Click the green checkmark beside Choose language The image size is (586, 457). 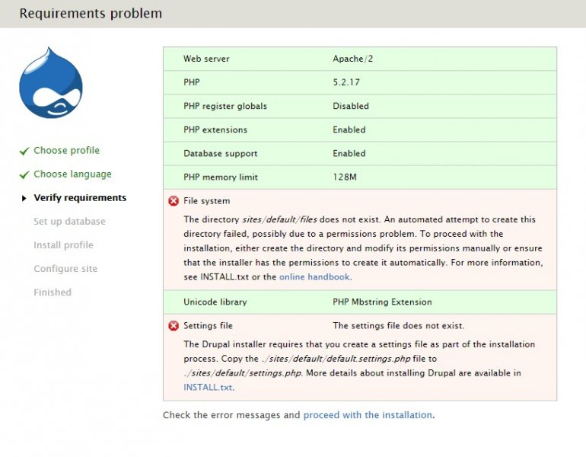point(24,174)
